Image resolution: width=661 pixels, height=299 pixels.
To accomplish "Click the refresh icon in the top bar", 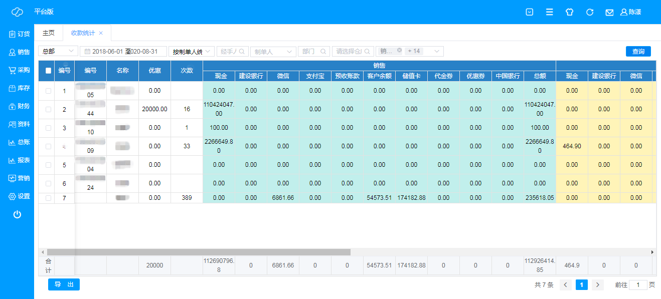I will 590,12.
